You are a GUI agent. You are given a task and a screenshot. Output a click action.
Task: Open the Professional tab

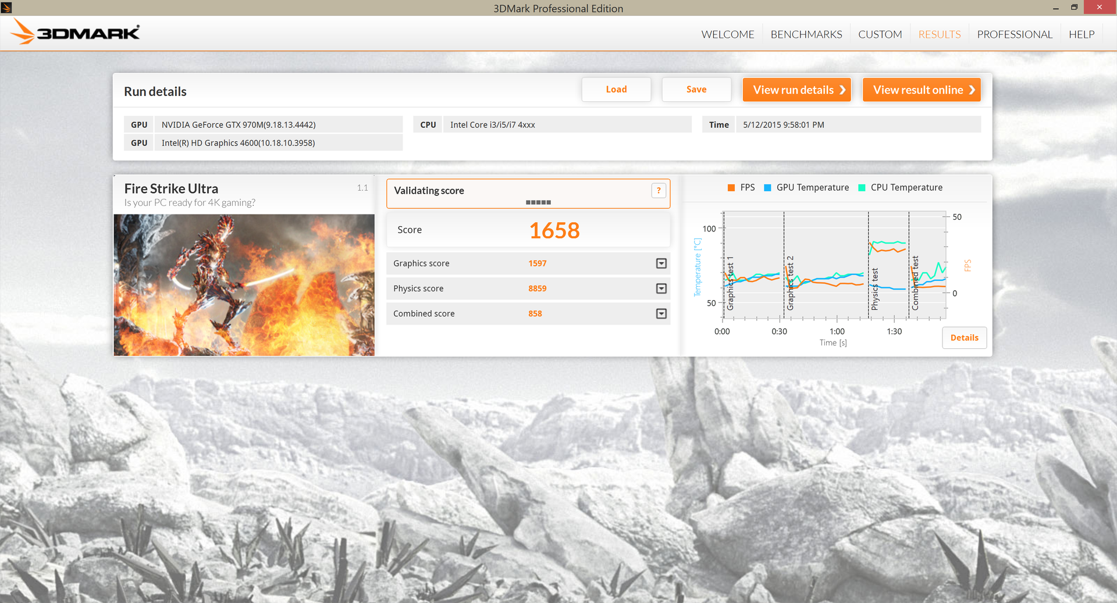click(x=1014, y=34)
